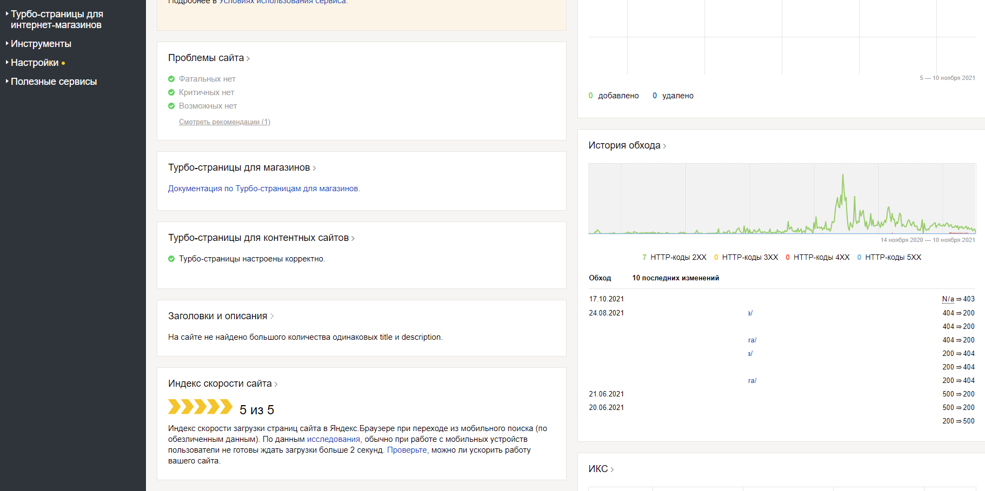The height and width of the screenshot is (491, 985).
Task: Toggle HTTP-коды 3XX yellow legend marker
Action: (x=716, y=257)
